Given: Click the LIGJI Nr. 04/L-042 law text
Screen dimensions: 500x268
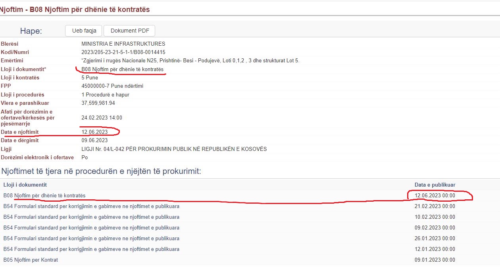Looking at the screenshot, I should point(174,149).
